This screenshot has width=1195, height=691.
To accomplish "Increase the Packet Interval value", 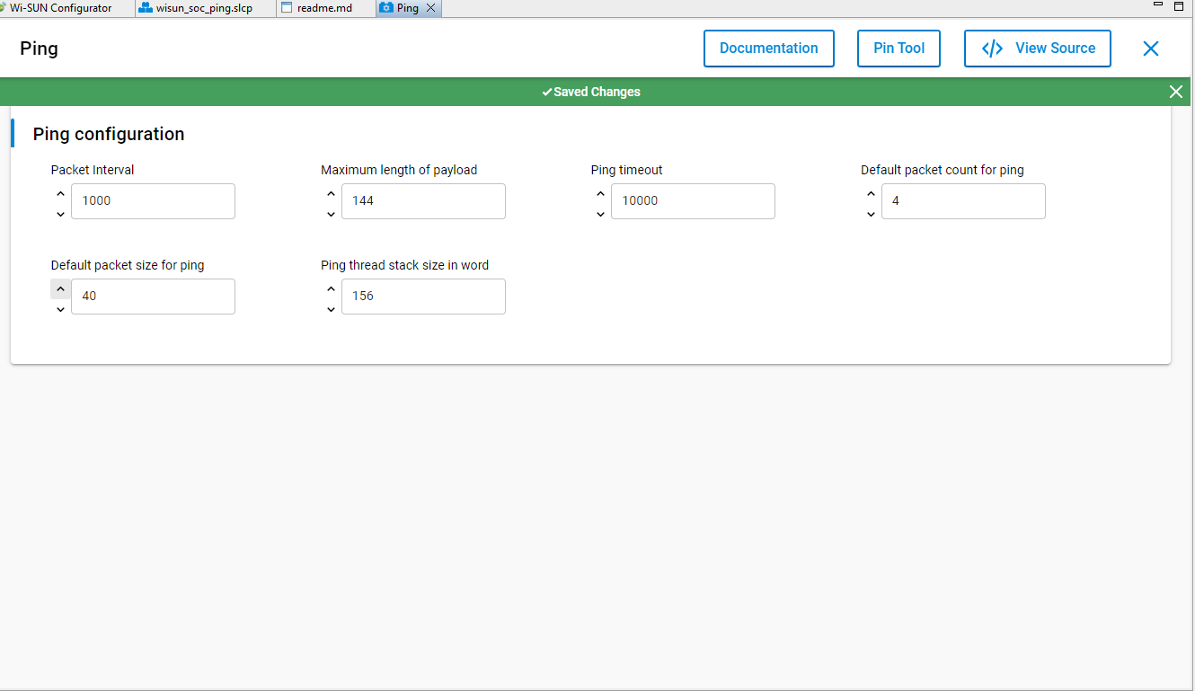I will [60, 193].
